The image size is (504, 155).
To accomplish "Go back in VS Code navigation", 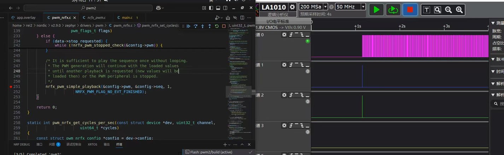I will 10,7.
